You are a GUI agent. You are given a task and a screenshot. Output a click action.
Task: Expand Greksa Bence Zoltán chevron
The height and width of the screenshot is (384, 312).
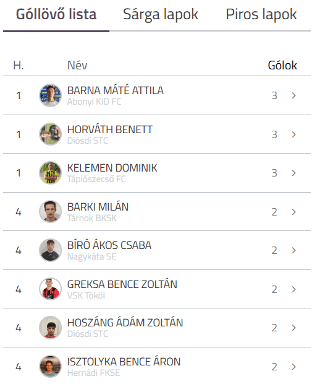(x=294, y=289)
